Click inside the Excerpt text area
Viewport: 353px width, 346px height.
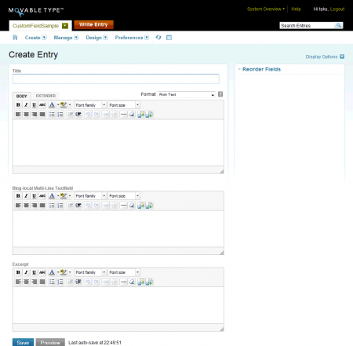[118, 305]
